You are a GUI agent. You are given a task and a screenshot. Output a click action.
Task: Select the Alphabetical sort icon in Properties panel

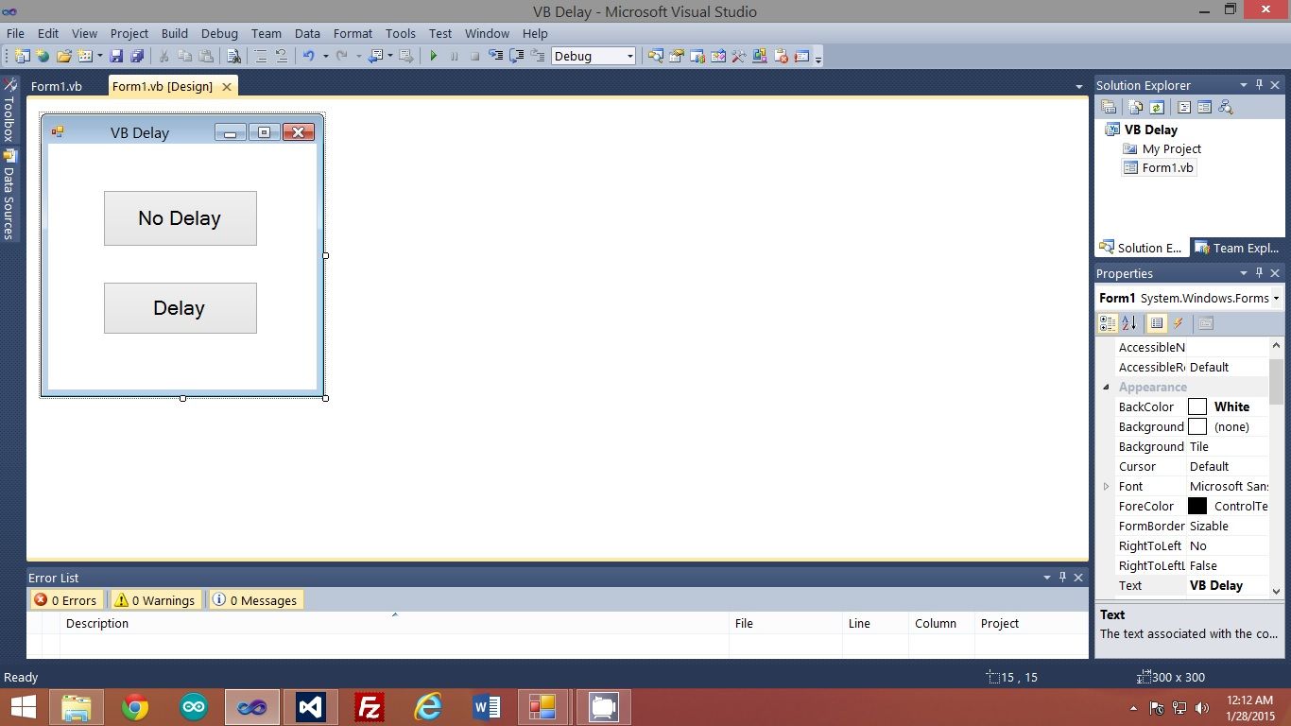pos(1130,322)
